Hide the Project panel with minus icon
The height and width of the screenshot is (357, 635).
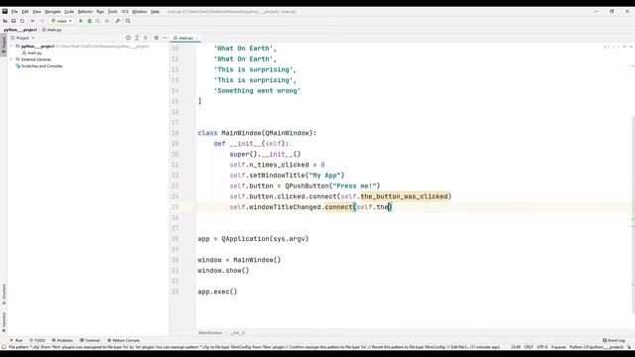[x=165, y=38]
